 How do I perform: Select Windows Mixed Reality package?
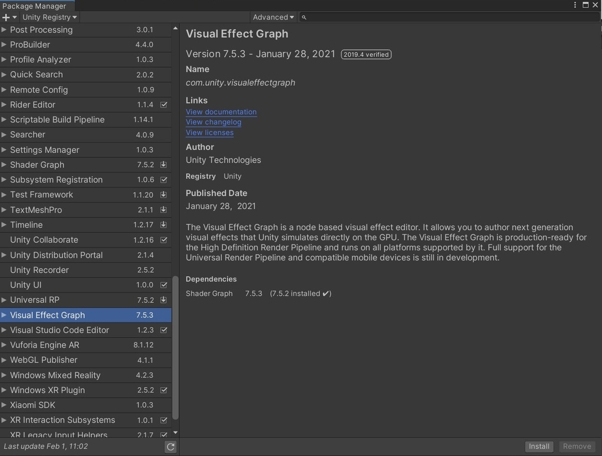tap(86, 375)
